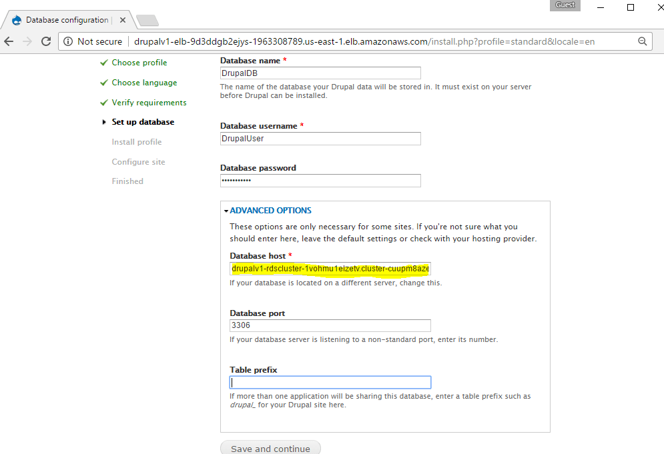
Task: Select the Database configuration tab
Action: click(x=67, y=20)
